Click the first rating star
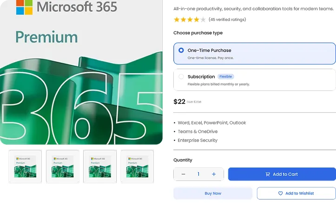336x206 pixels. click(177, 19)
